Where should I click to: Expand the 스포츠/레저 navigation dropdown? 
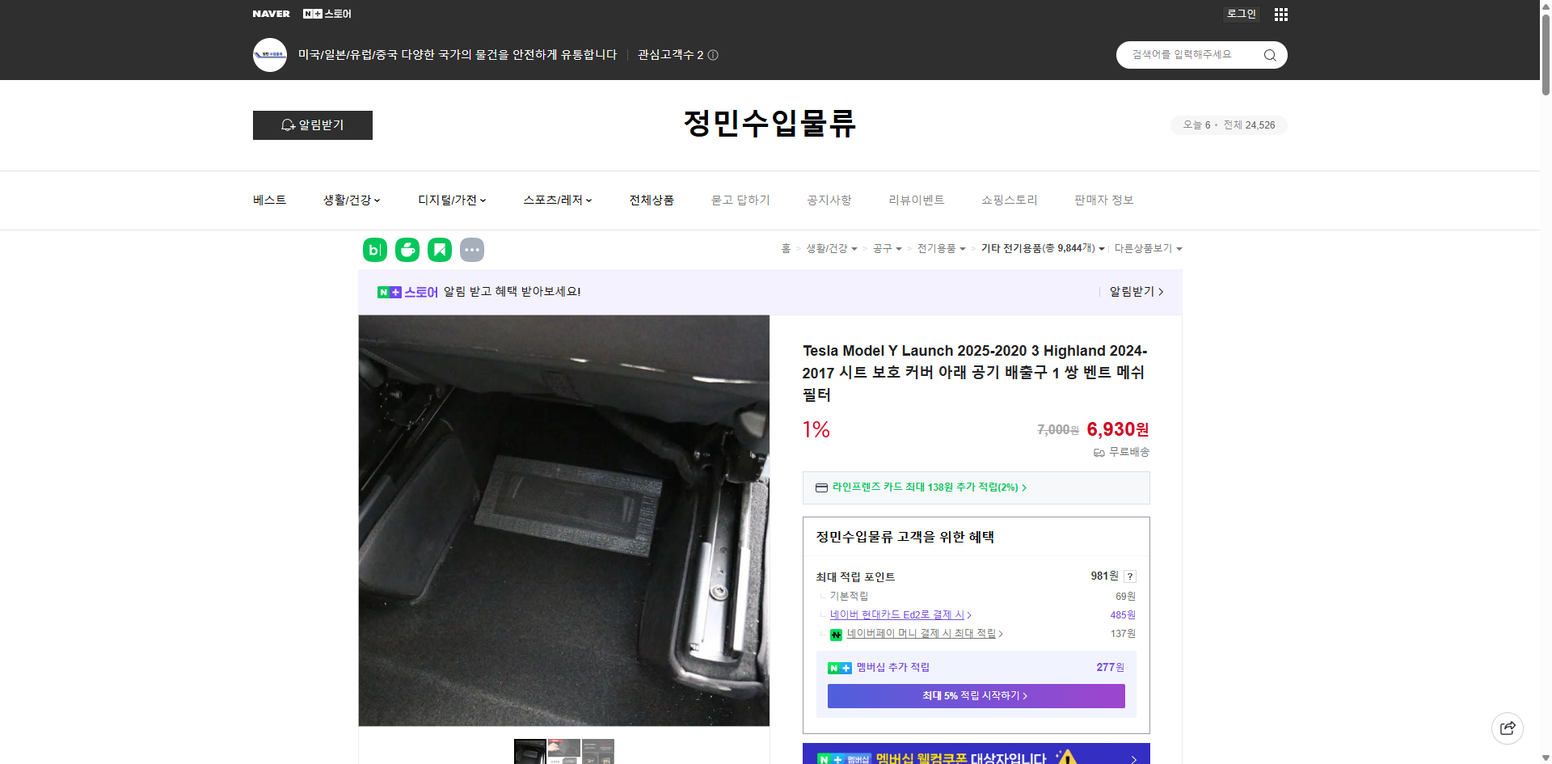[x=556, y=200]
